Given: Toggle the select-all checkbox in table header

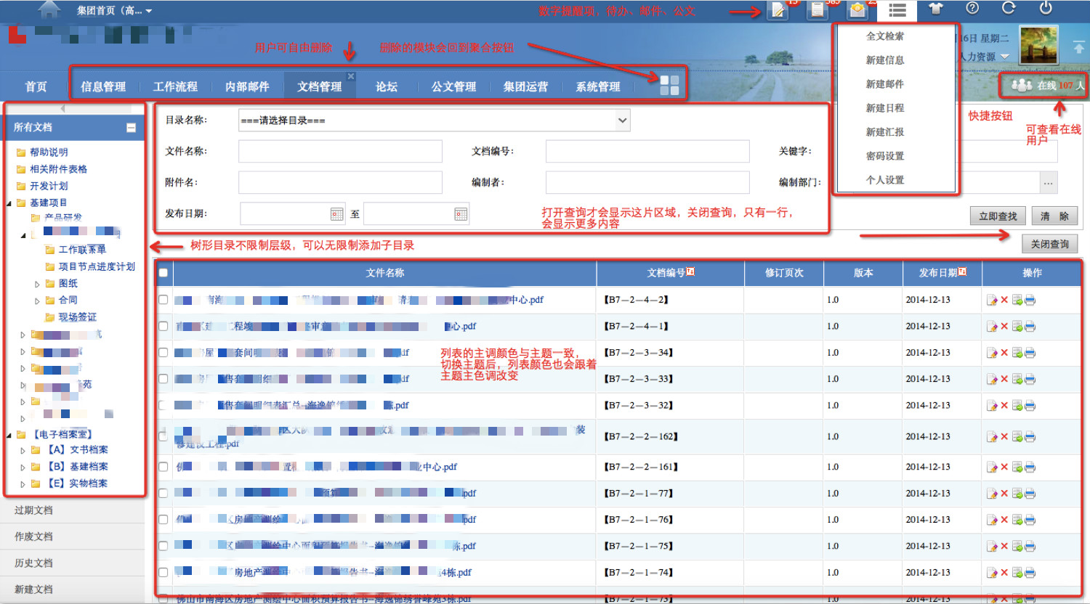Looking at the screenshot, I should [x=163, y=273].
